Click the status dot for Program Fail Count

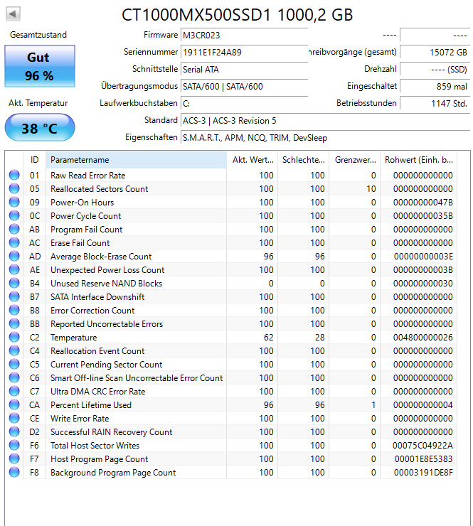[14, 229]
